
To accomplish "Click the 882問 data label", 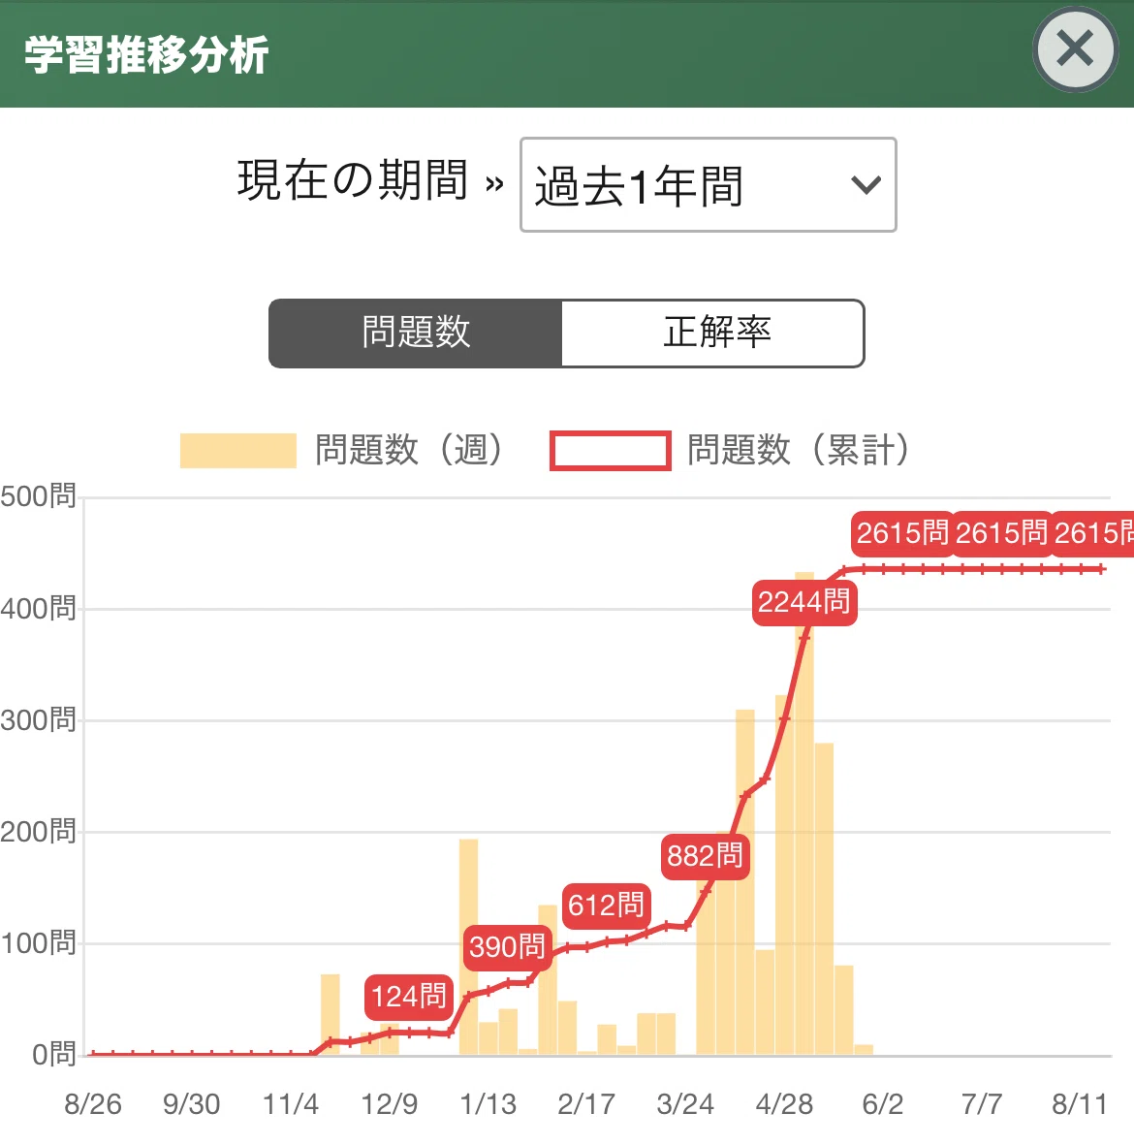I will [705, 856].
